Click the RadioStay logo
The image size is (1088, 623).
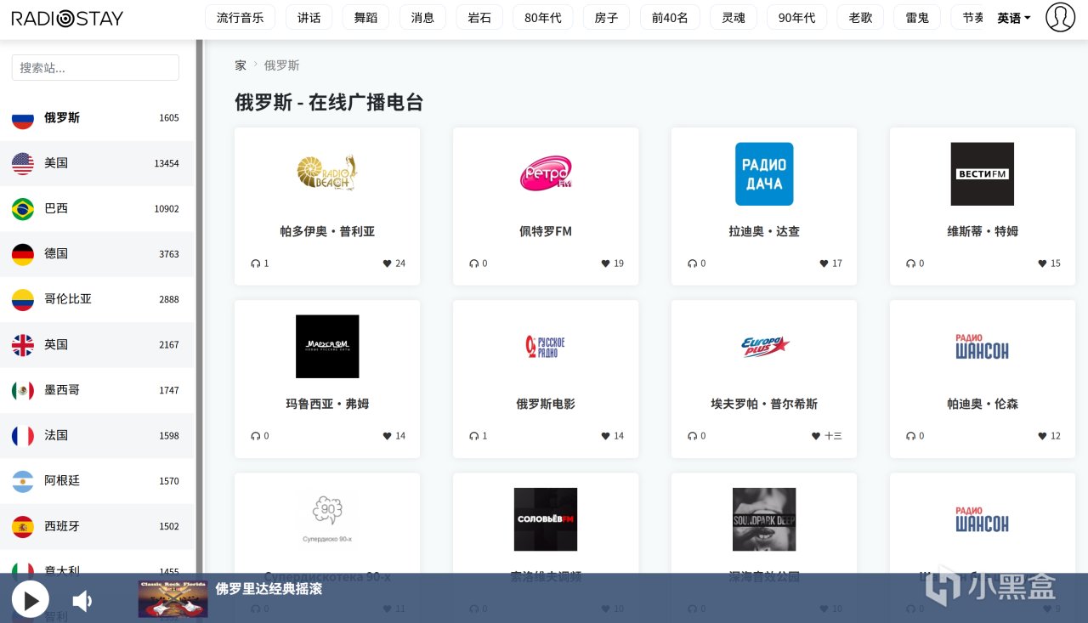click(67, 18)
